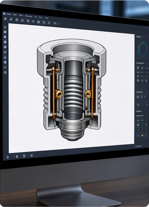The width and height of the screenshot is (149, 207).
Task: Click the crosshair globe icon in left sidebar
Action: coord(5,42)
